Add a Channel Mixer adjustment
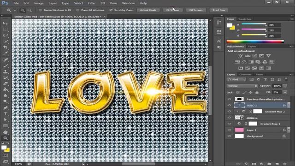The image size is (295, 166). coord(265,62)
